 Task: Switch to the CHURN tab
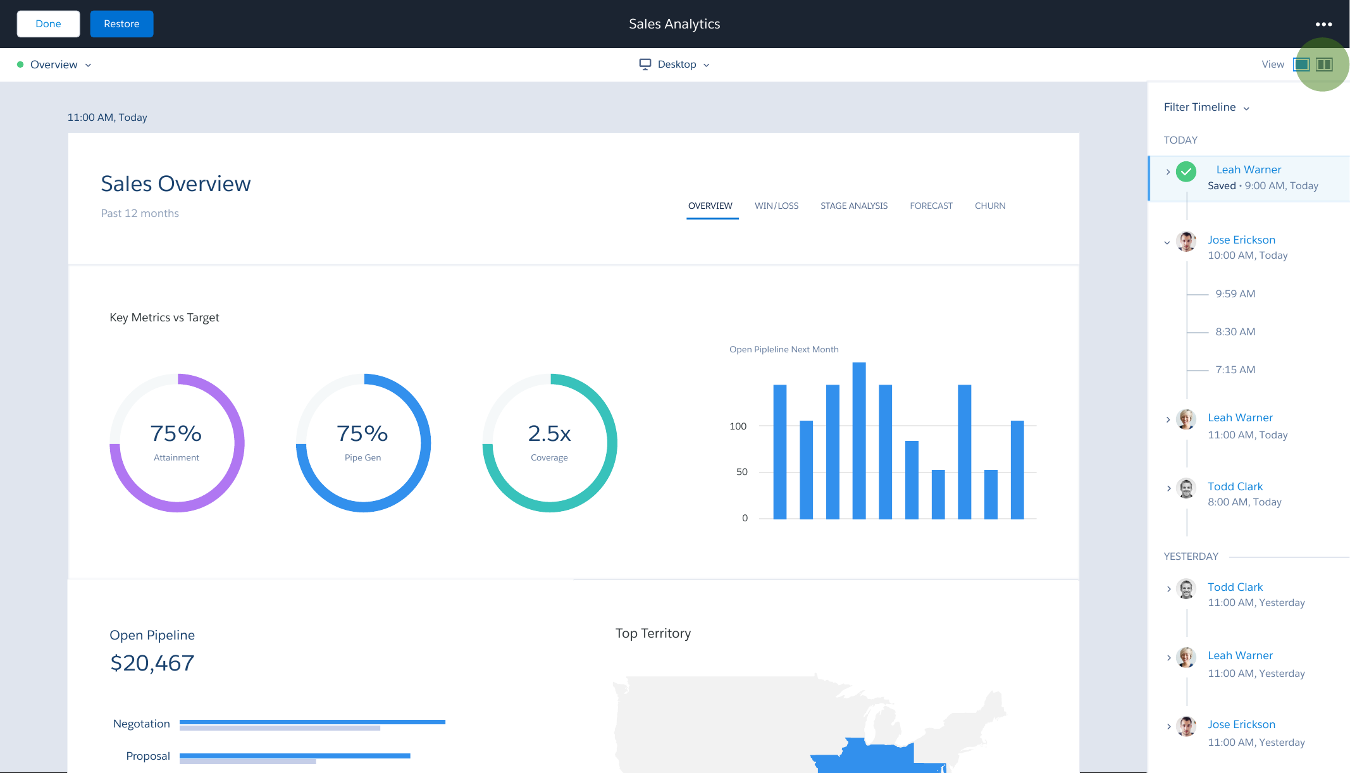point(990,206)
